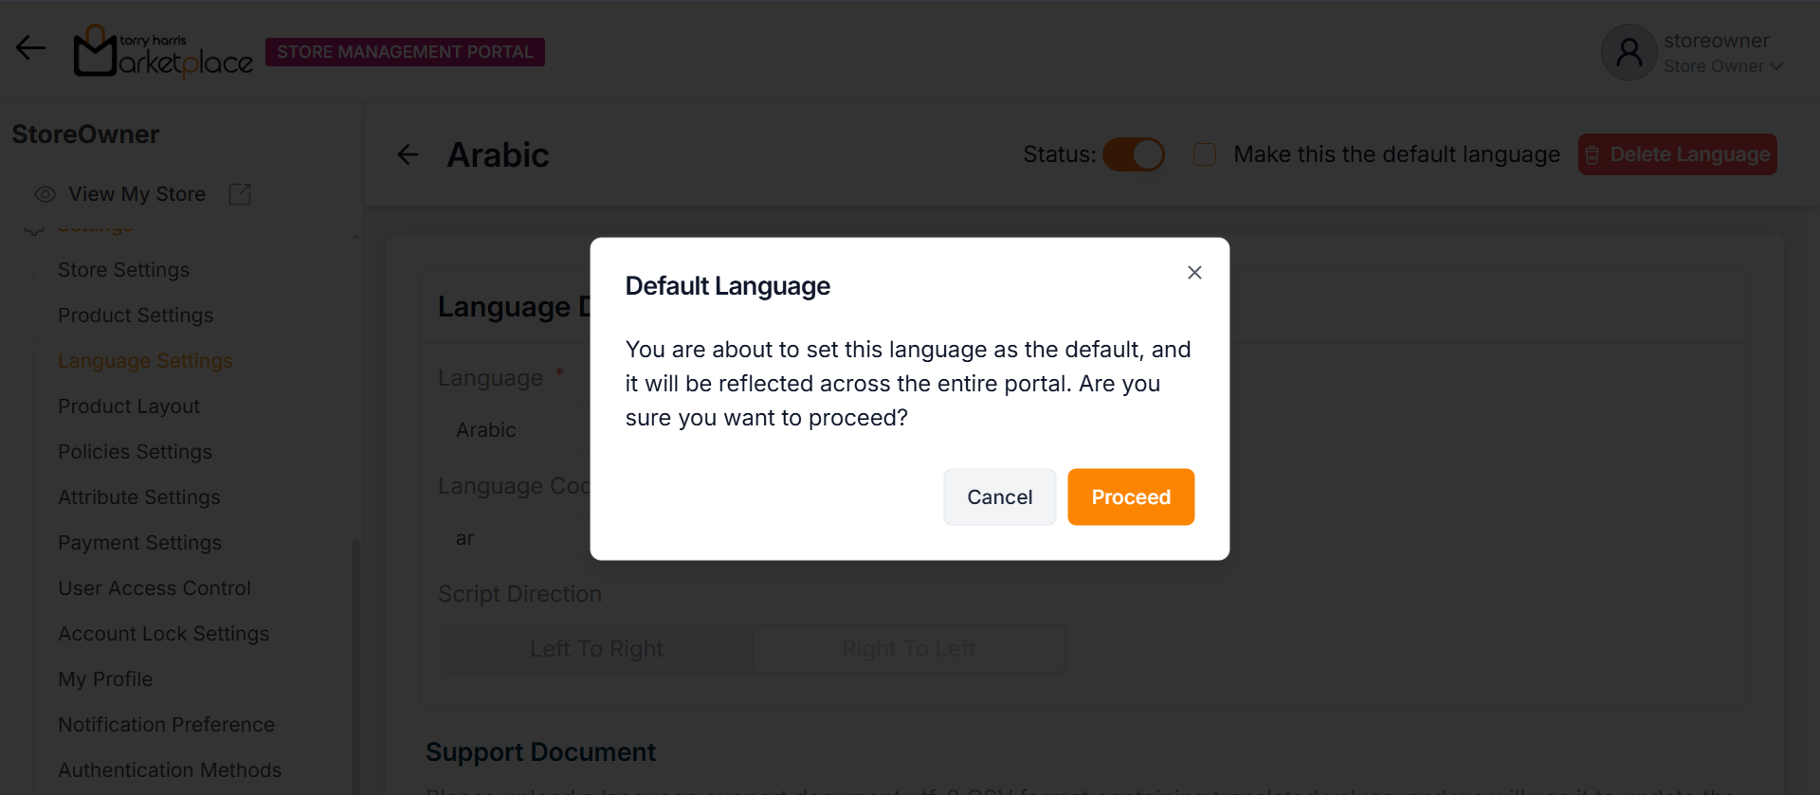The width and height of the screenshot is (1820, 795).
Task: Click the Marketplace logo
Action: tap(163, 52)
